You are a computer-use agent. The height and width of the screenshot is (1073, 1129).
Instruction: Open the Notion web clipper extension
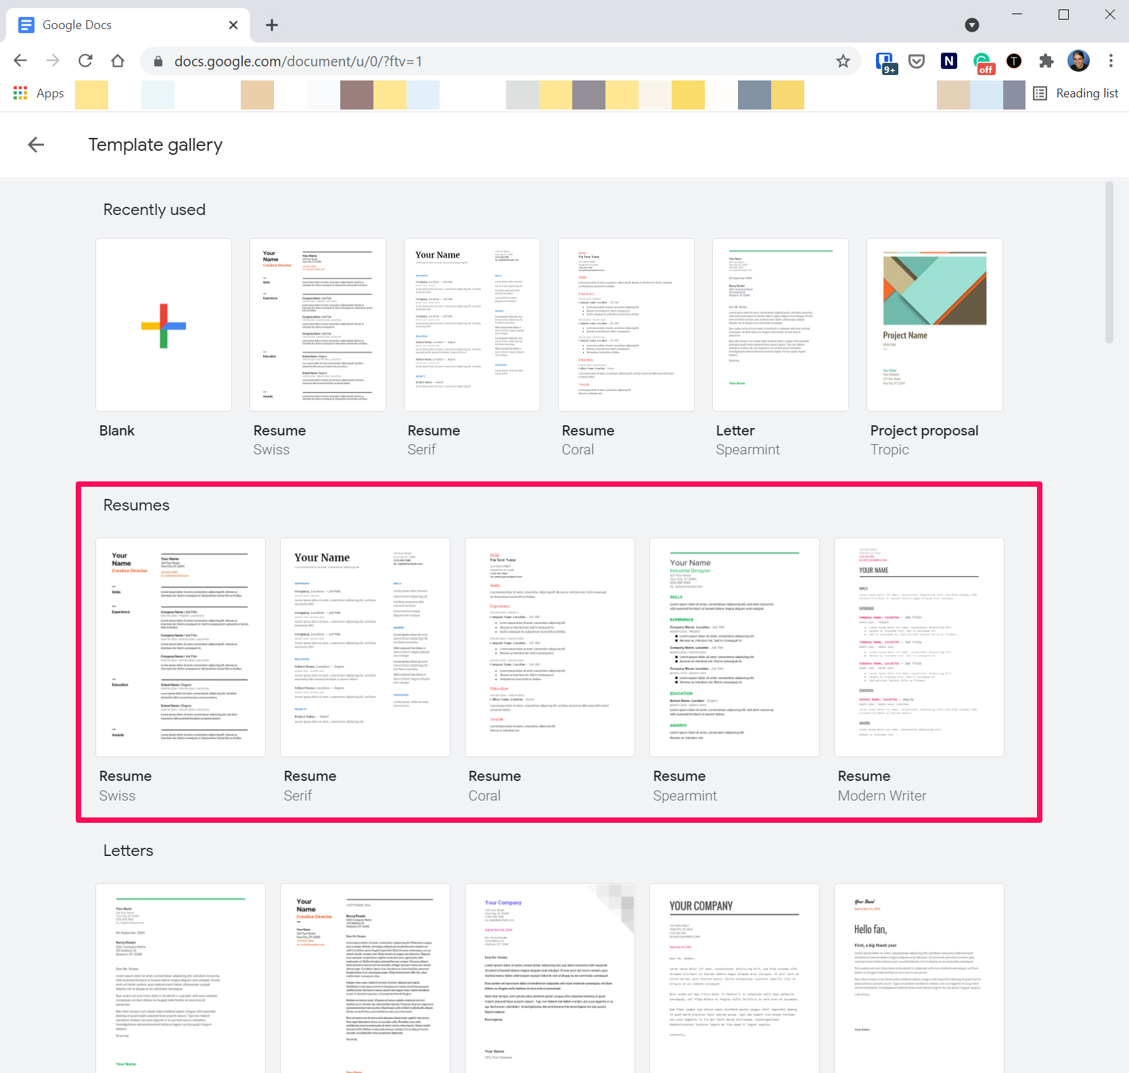tap(949, 62)
